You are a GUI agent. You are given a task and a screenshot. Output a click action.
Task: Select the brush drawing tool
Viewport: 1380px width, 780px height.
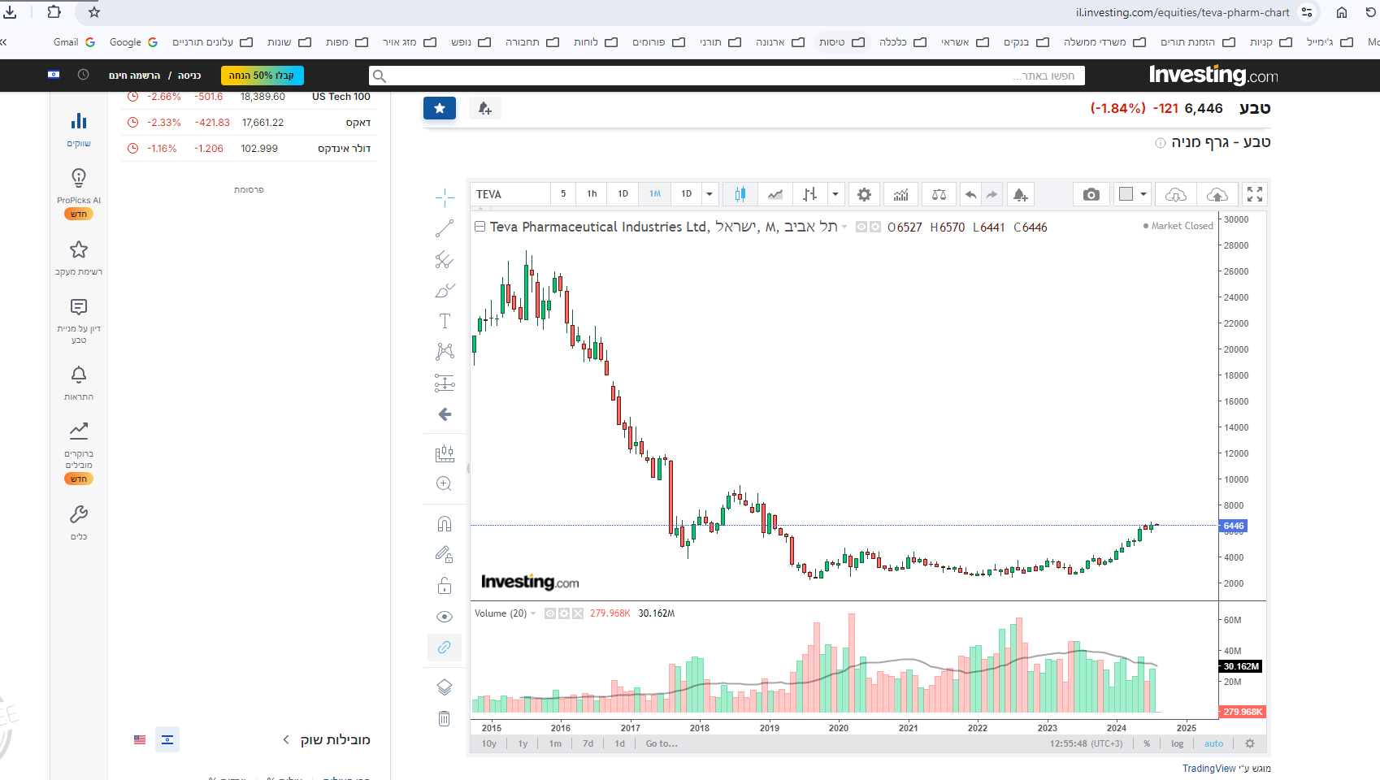tap(445, 290)
